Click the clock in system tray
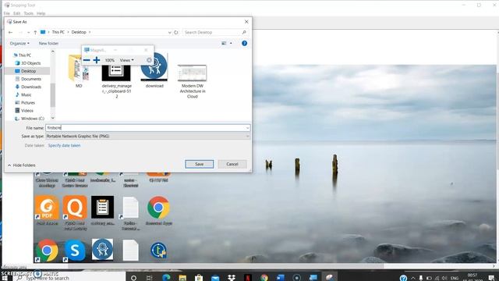The width and height of the screenshot is (499, 281). tap(472, 278)
